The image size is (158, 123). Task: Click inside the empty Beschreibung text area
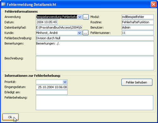tap(95, 63)
